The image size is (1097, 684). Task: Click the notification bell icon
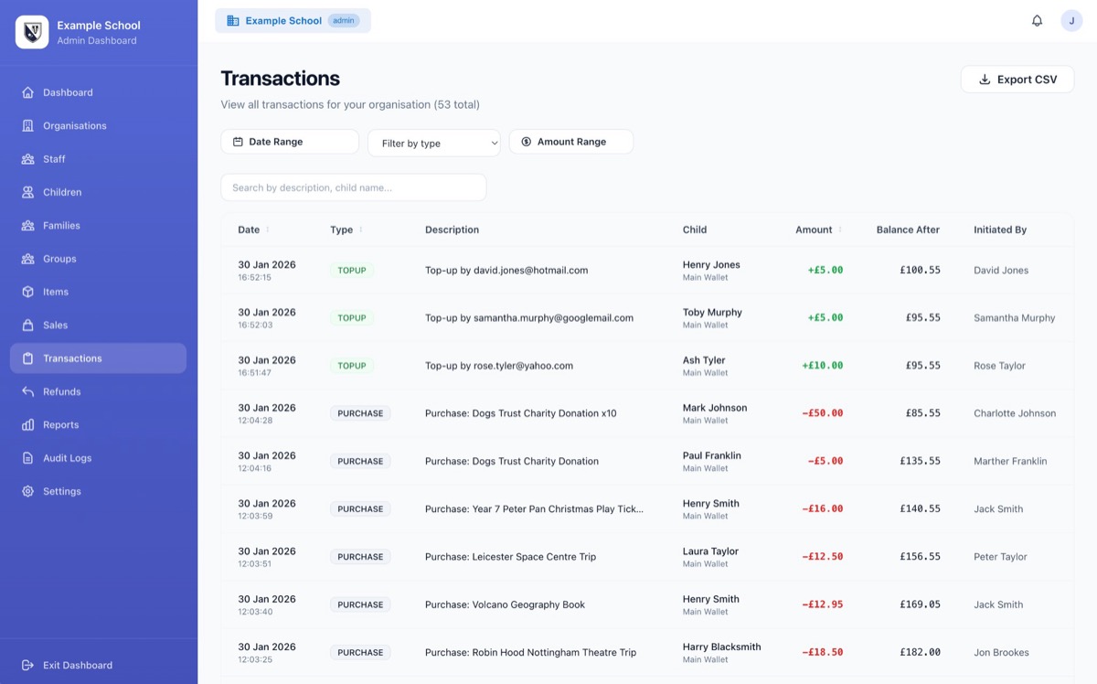click(1037, 20)
